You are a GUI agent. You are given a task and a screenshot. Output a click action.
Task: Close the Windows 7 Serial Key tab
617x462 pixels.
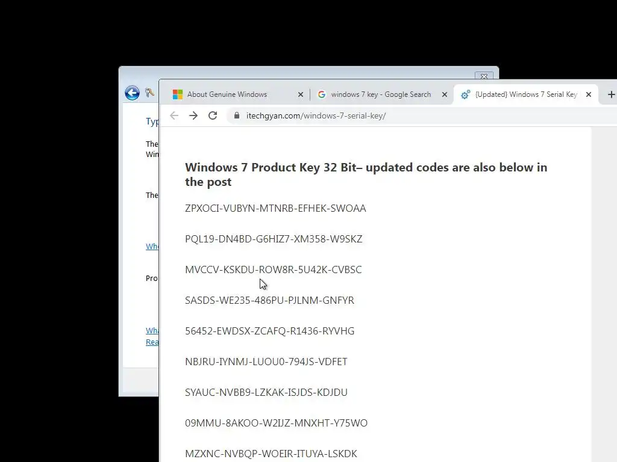[x=589, y=94]
